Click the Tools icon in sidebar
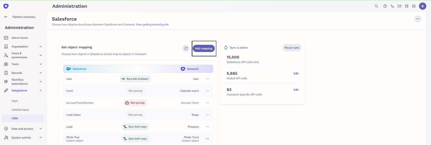Viewport: 431px width, 145px height. 6,64
